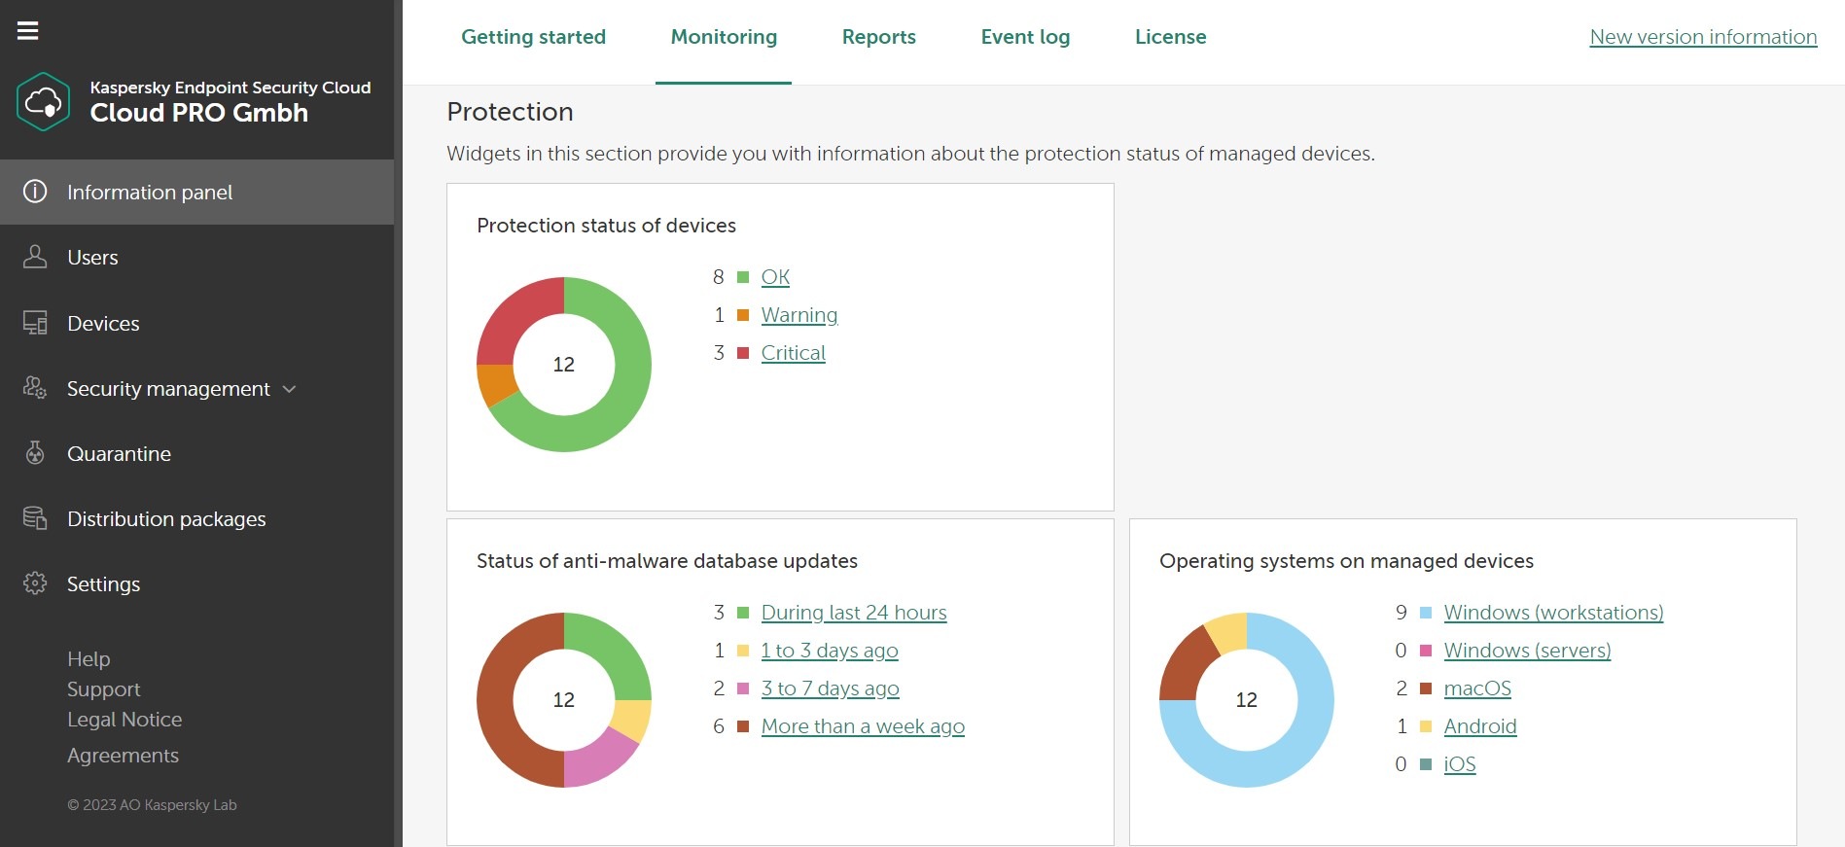Click the Users person icon

click(x=35, y=257)
